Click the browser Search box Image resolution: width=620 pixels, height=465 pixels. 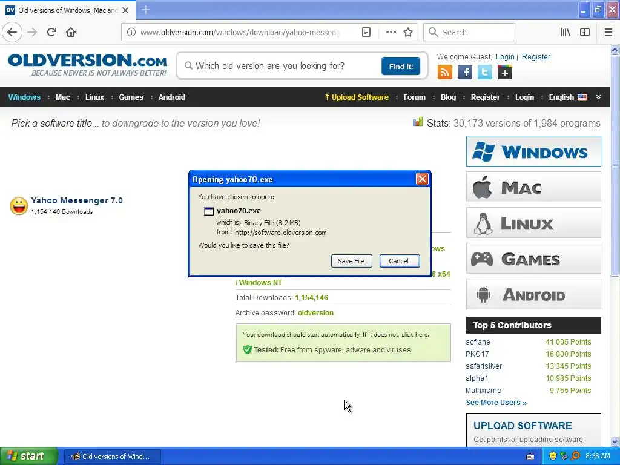[469, 32]
